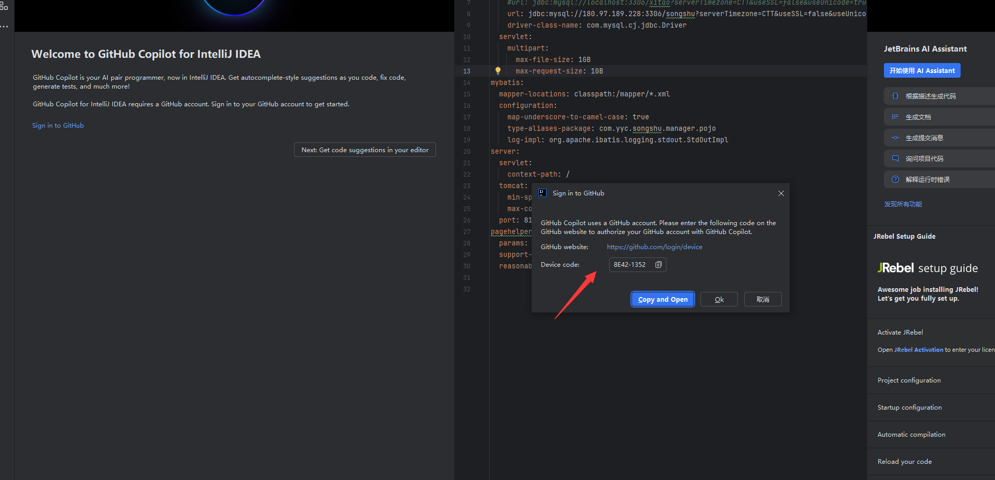Open the JRebel Activation link
This screenshot has width=995, height=480.
(x=919, y=350)
